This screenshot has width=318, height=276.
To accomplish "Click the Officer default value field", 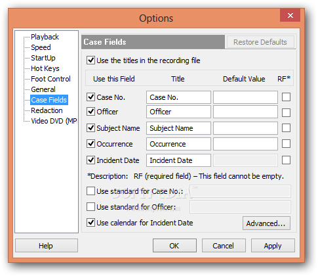I will pos(245,112).
